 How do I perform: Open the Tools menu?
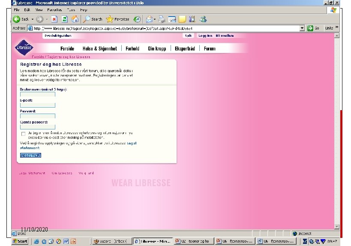click(71, 10)
